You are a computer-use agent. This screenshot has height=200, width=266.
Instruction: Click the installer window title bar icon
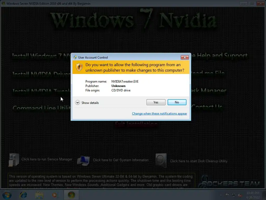(x=3, y=3)
